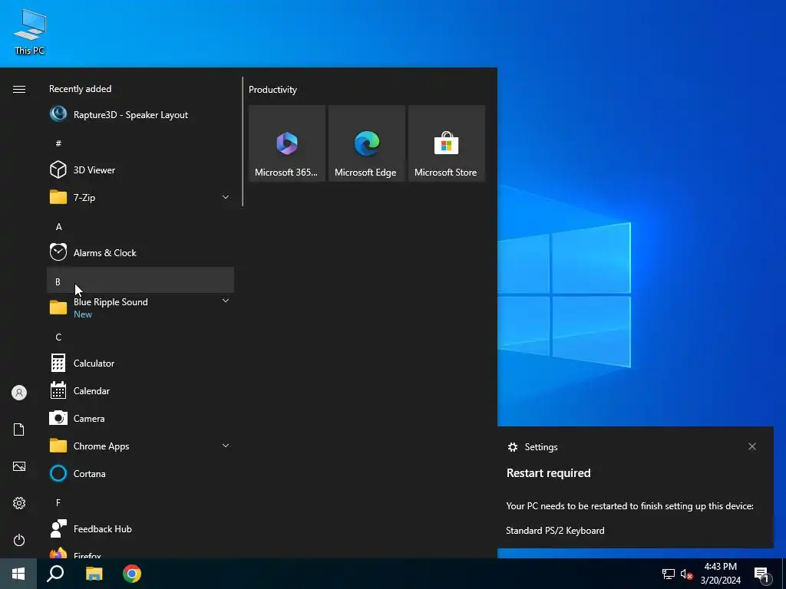Dismiss the Restart required notification
Screen dimensions: 786x589
752,446
